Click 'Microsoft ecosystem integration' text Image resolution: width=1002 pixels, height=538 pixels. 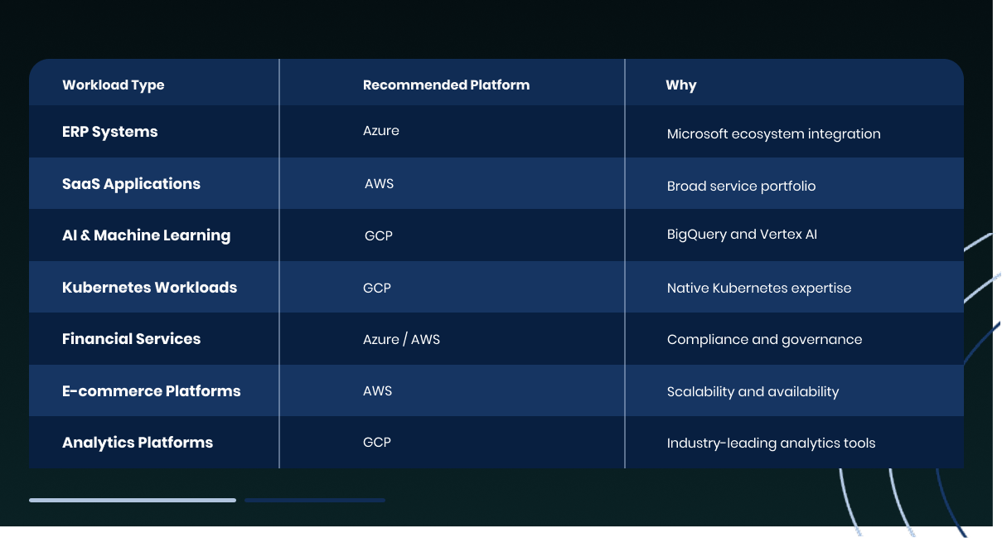pos(773,134)
